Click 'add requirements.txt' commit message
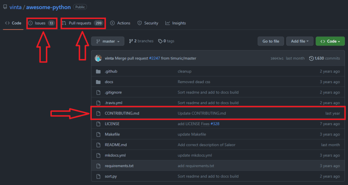The image size is (348, 185). [x=196, y=166]
